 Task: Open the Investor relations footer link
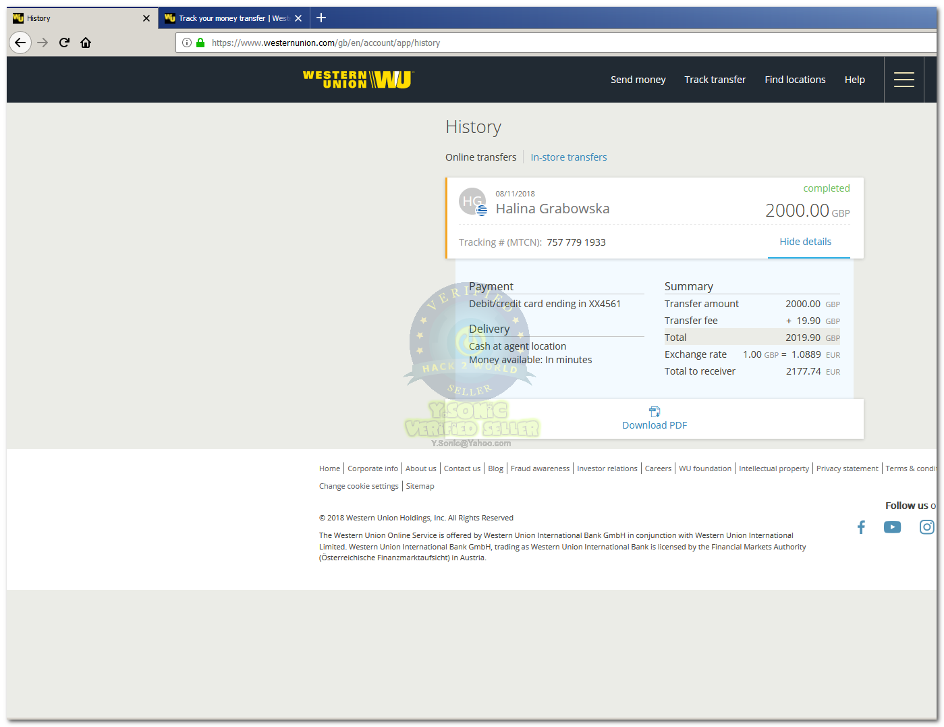click(607, 468)
